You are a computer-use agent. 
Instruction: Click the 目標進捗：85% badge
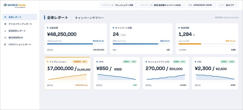[80, 62]
